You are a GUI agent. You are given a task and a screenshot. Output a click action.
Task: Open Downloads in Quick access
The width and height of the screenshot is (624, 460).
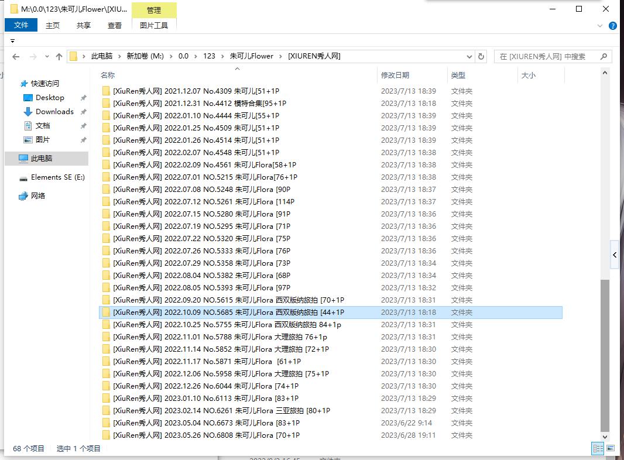point(54,112)
